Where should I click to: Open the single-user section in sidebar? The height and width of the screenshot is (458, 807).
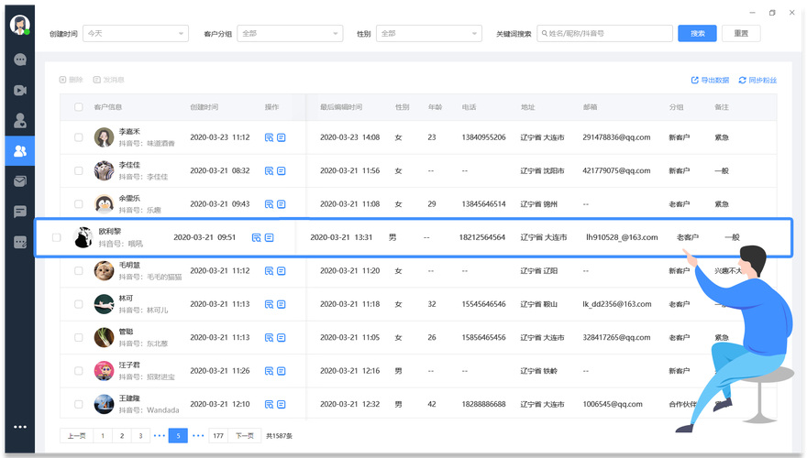click(20, 121)
